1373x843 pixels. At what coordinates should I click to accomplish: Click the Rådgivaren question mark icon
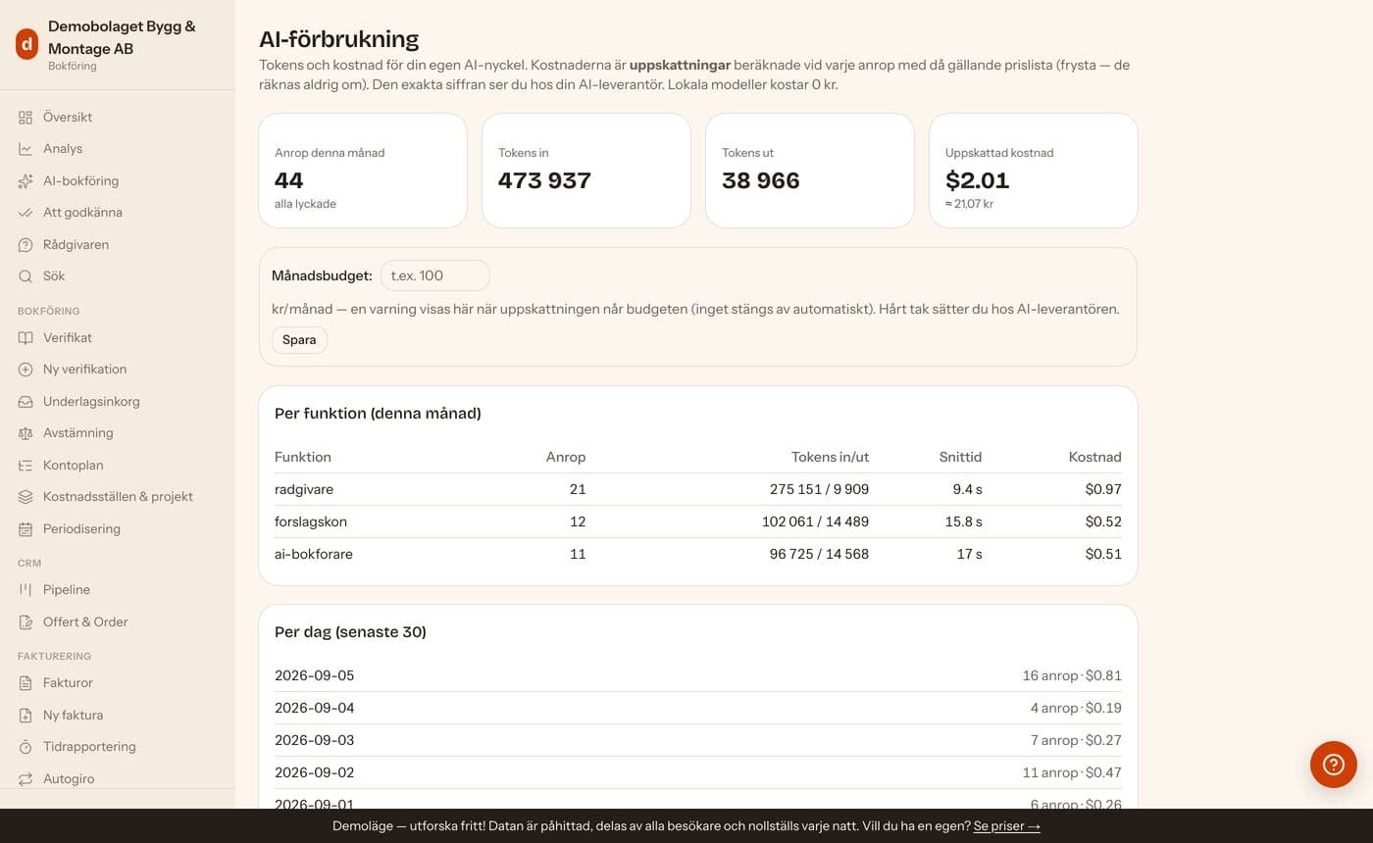(x=25, y=245)
